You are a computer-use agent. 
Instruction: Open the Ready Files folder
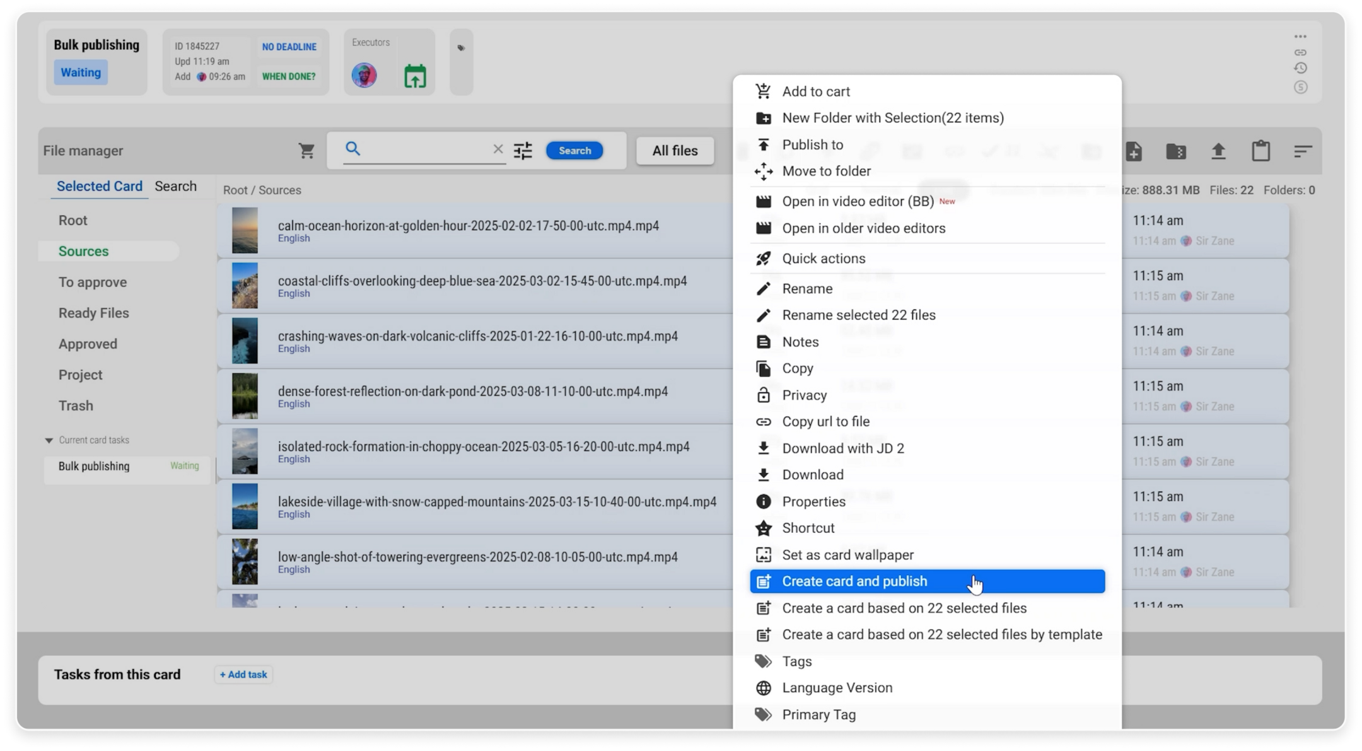coord(93,313)
